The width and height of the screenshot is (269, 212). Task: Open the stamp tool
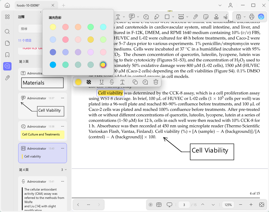point(216,17)
